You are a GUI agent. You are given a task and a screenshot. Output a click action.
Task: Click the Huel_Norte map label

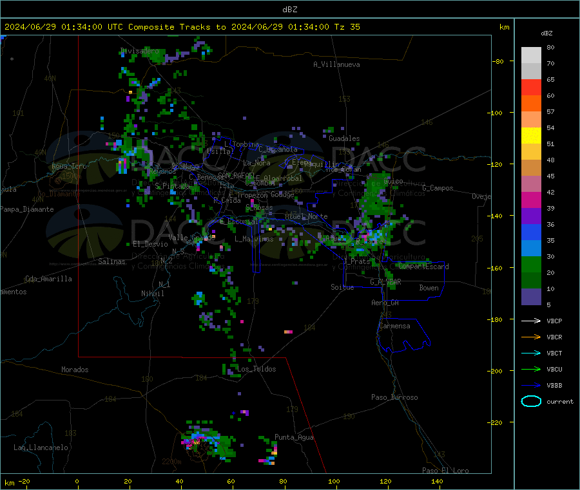306,216
